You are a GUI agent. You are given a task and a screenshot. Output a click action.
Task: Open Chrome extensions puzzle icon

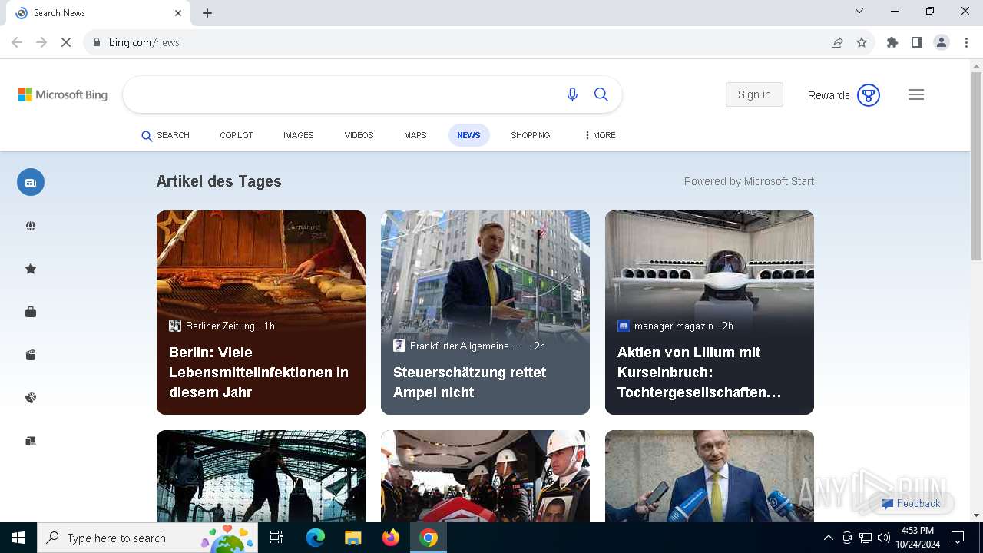pos(892,42)
